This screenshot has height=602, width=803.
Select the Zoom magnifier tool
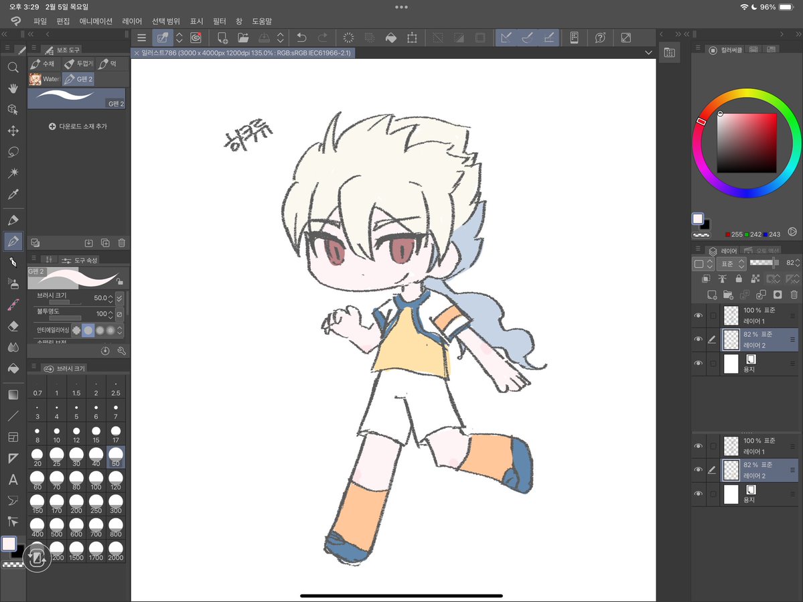click(x=13, y=67)
